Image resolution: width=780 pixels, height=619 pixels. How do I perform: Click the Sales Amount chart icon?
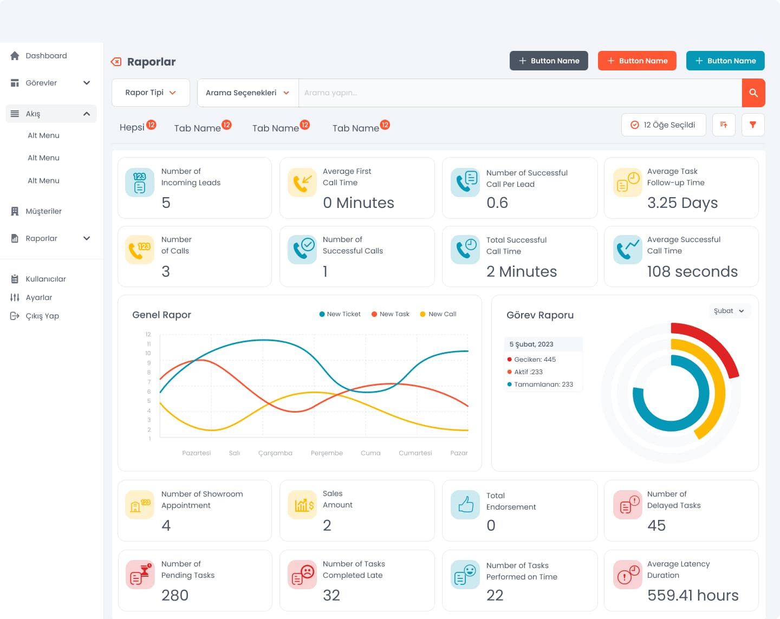point(302,505)
